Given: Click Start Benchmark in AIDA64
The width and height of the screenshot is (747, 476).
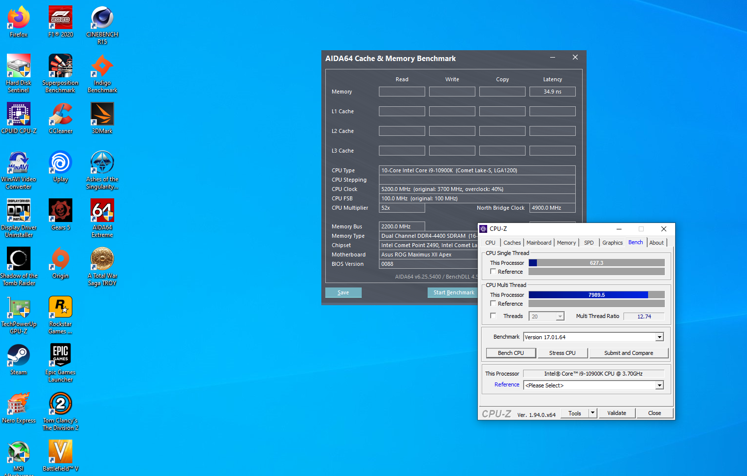Looking at the screenshot, I should 454,292.
